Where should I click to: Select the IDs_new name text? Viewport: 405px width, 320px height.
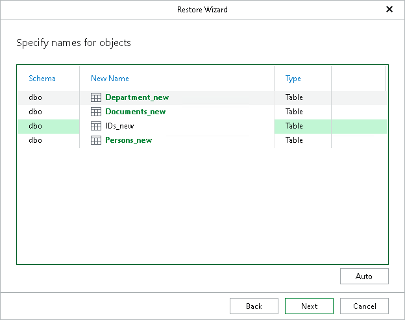pyautogui.click(x=119, y=126)
